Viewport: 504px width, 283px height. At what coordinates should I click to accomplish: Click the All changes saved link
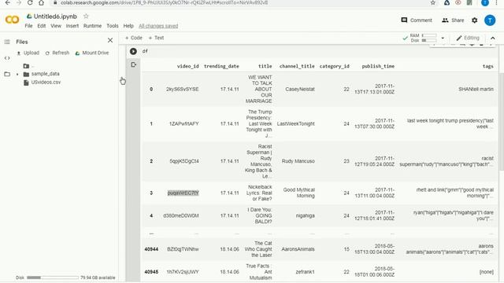click(158, 26)
